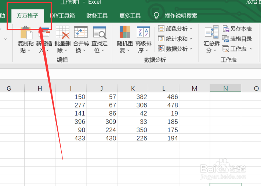Viewport: 261px width, 186px height.
Task: Expand the 合并转换 dropdown arrow
Action: click(84, 50)
